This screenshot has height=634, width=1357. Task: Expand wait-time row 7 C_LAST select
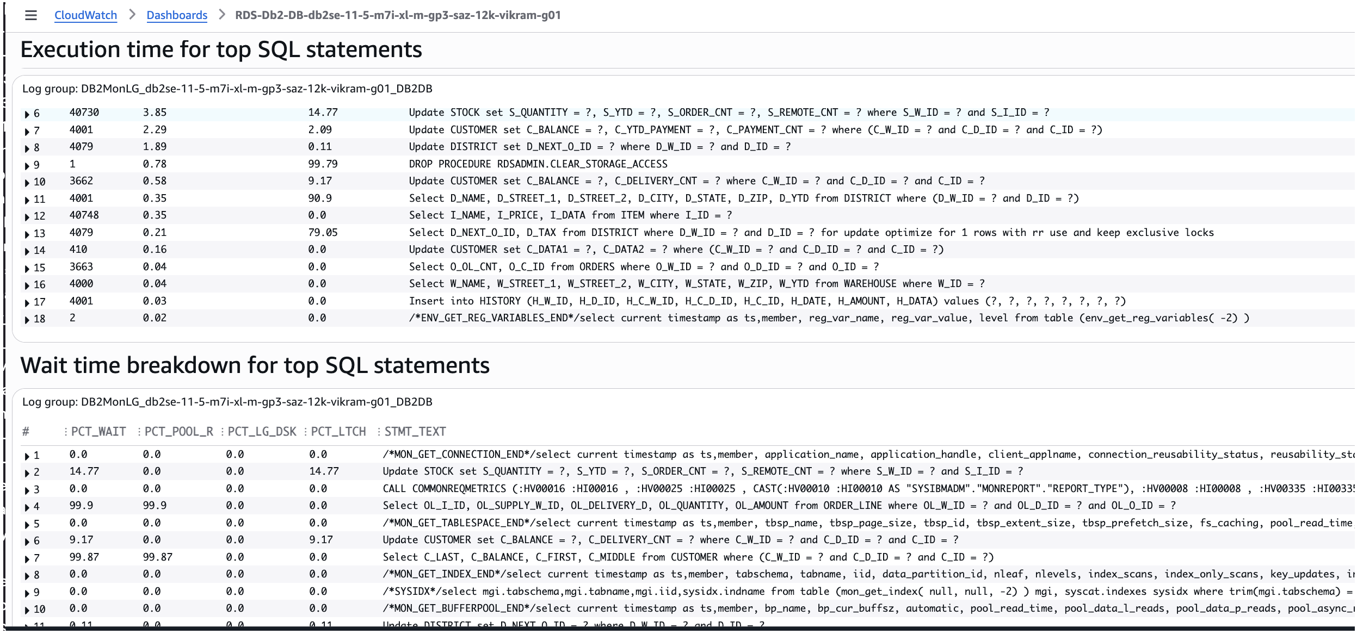pyautogui.click(x=27, y=558)
